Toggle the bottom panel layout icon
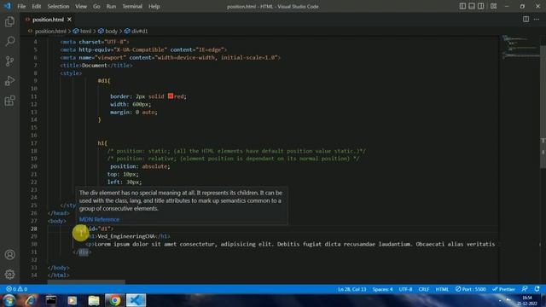The width and height of the screenshot is (546, 307). tap(472, 6)
